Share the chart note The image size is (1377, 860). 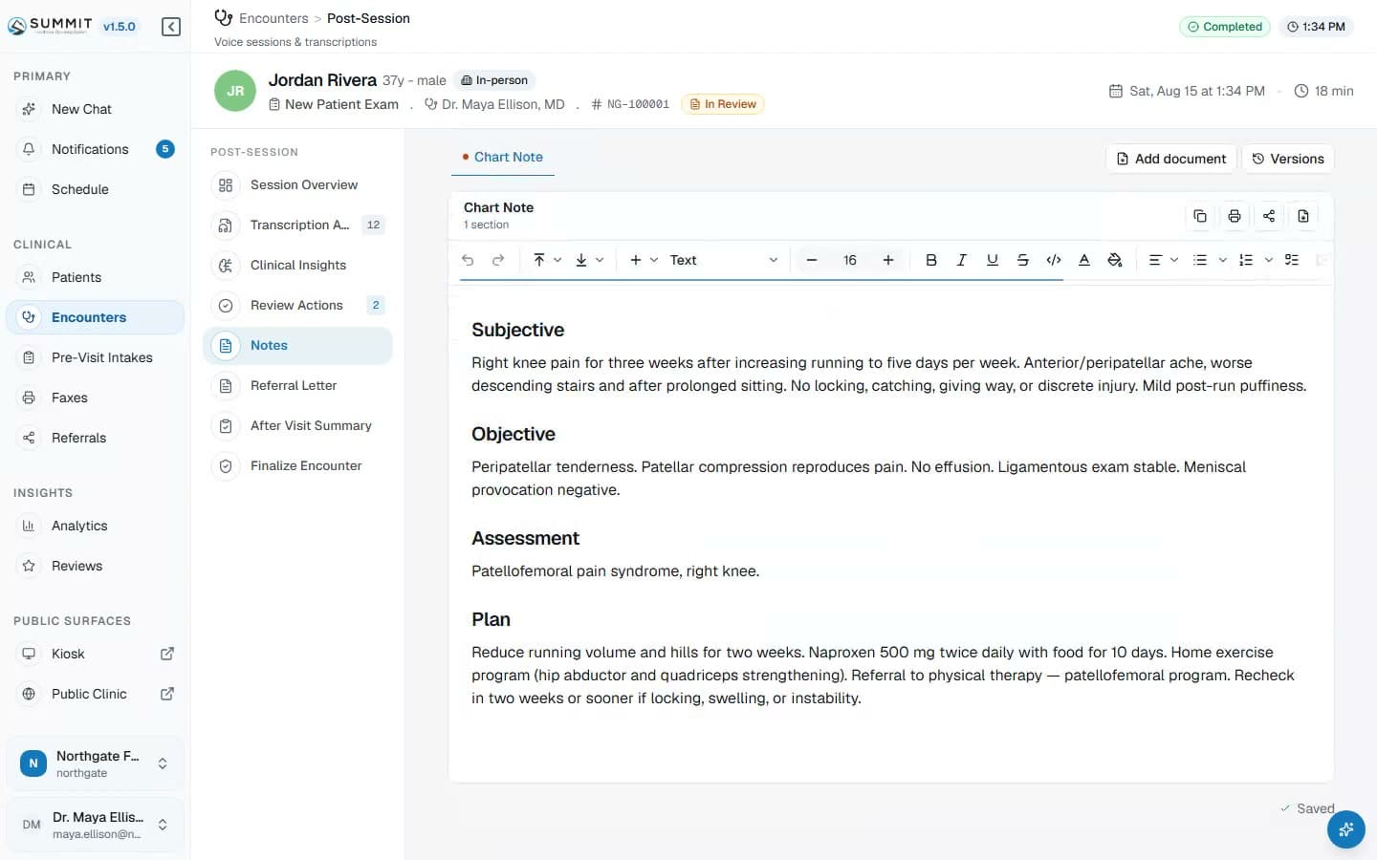[x=1269, y=216]
